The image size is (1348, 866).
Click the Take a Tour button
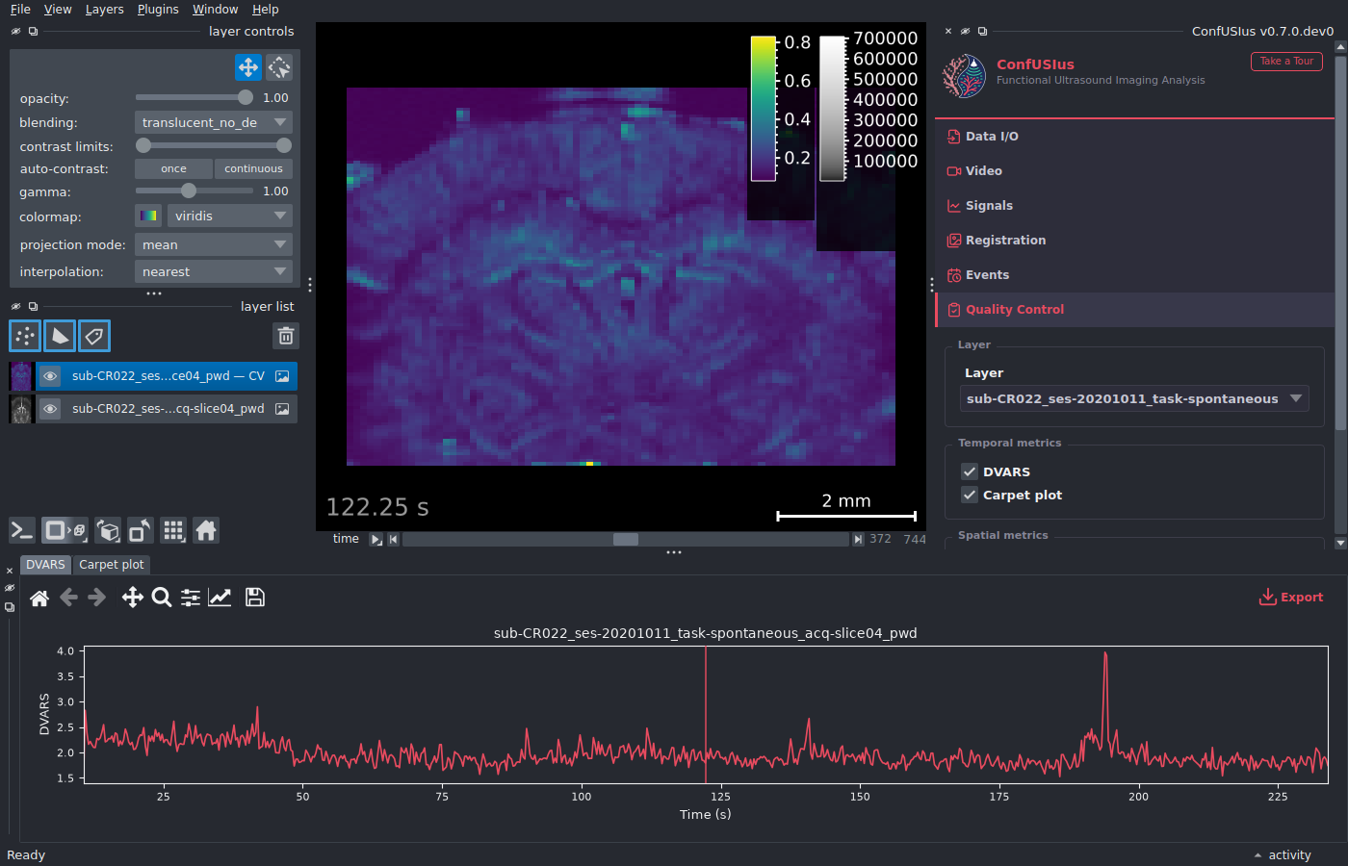[x=1286, y=62]
